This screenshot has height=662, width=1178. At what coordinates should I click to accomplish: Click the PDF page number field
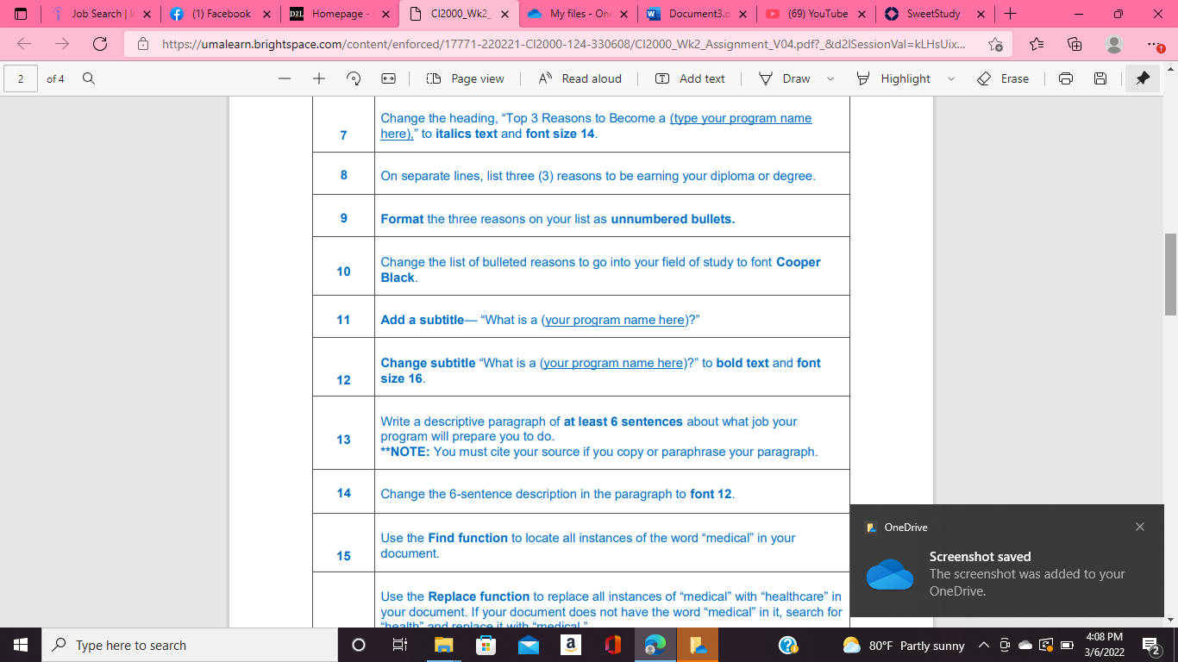[x=21, y=78]
